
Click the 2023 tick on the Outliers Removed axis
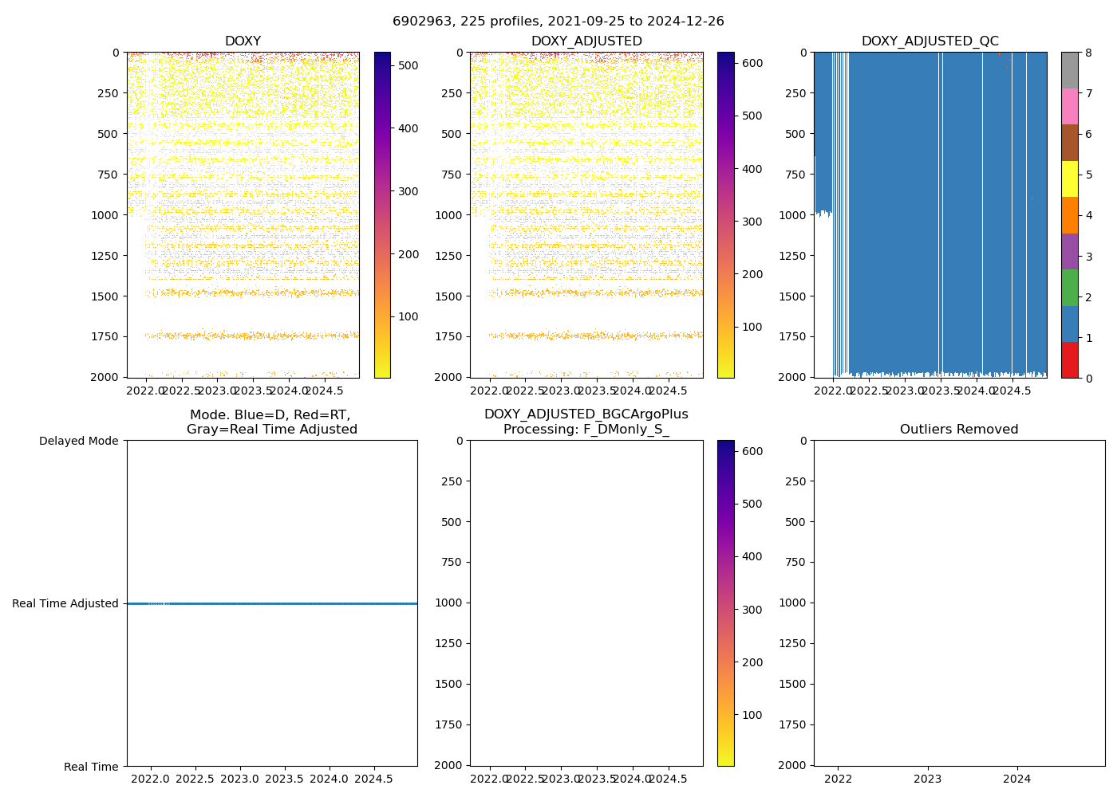[x=927, y=779]
